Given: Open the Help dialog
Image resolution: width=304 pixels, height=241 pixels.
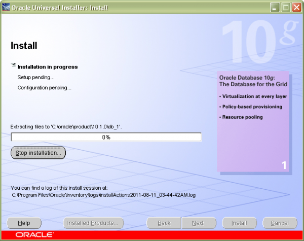Looking at the screenshot, I should (24, 223).
